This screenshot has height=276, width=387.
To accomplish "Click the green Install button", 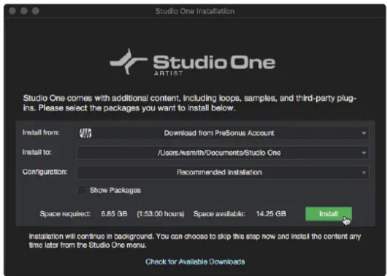I will pyautogui.click(x=328, y=214).
